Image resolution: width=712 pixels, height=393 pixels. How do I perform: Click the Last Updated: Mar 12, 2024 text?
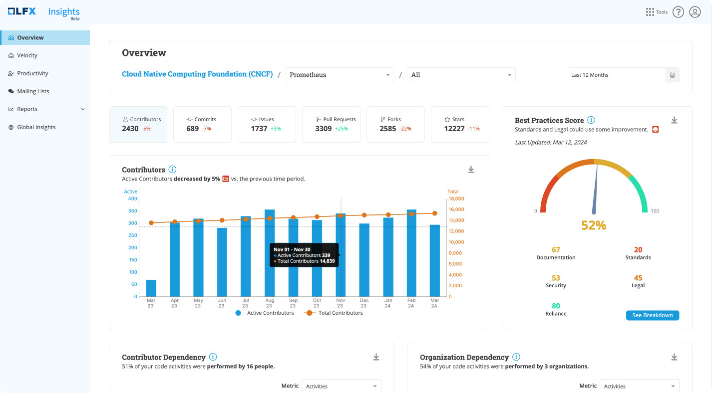coord(551,142)
